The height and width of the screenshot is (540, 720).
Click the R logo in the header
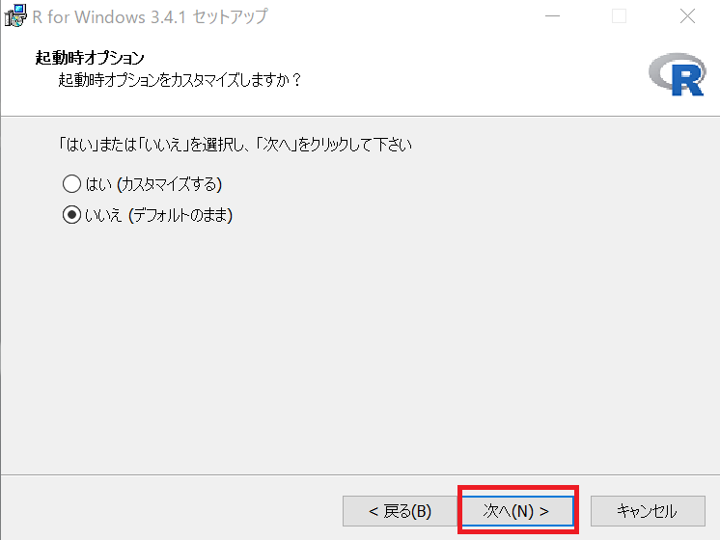click(x=678, y=74)
